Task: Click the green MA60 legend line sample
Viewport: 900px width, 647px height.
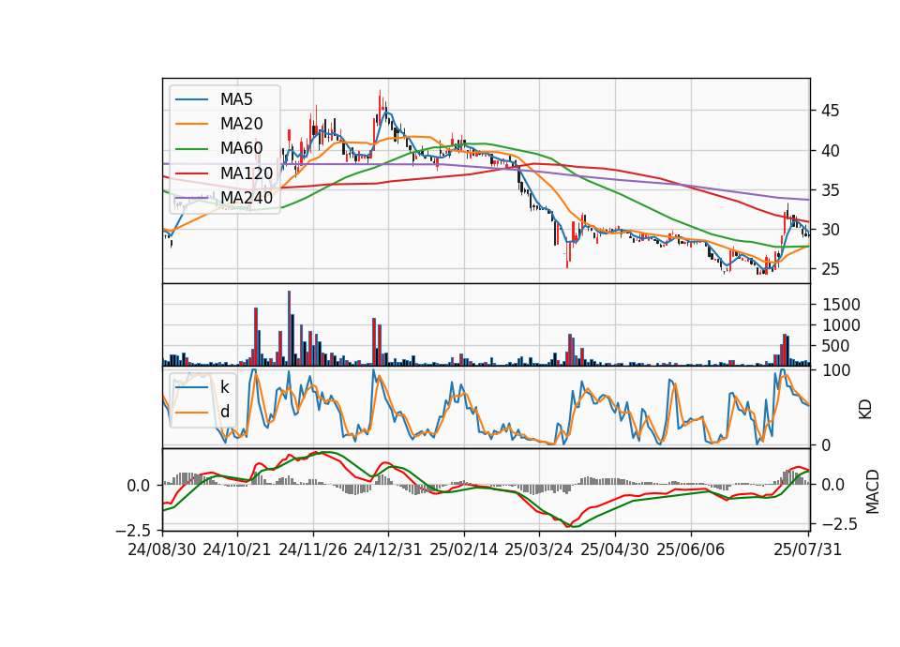Action: [x=191, y=149]
